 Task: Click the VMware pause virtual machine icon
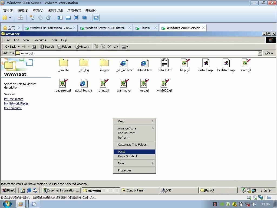[5, 18]
